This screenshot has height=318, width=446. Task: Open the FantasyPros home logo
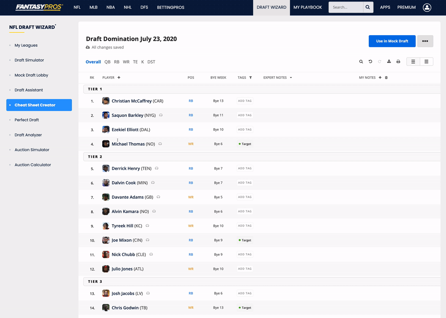(39, 7)
